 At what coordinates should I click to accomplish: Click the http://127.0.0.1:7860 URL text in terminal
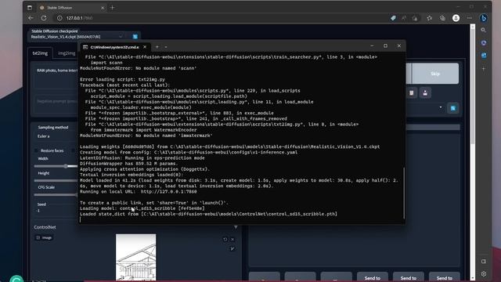pos(169,191)
